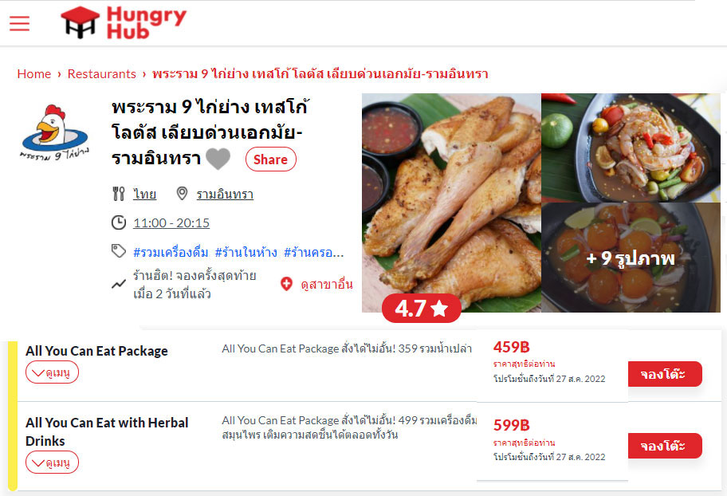The image size is (727, 496).
Task: Open the +9 รูปภาพ photo gallery
Action: click(631, 258)
